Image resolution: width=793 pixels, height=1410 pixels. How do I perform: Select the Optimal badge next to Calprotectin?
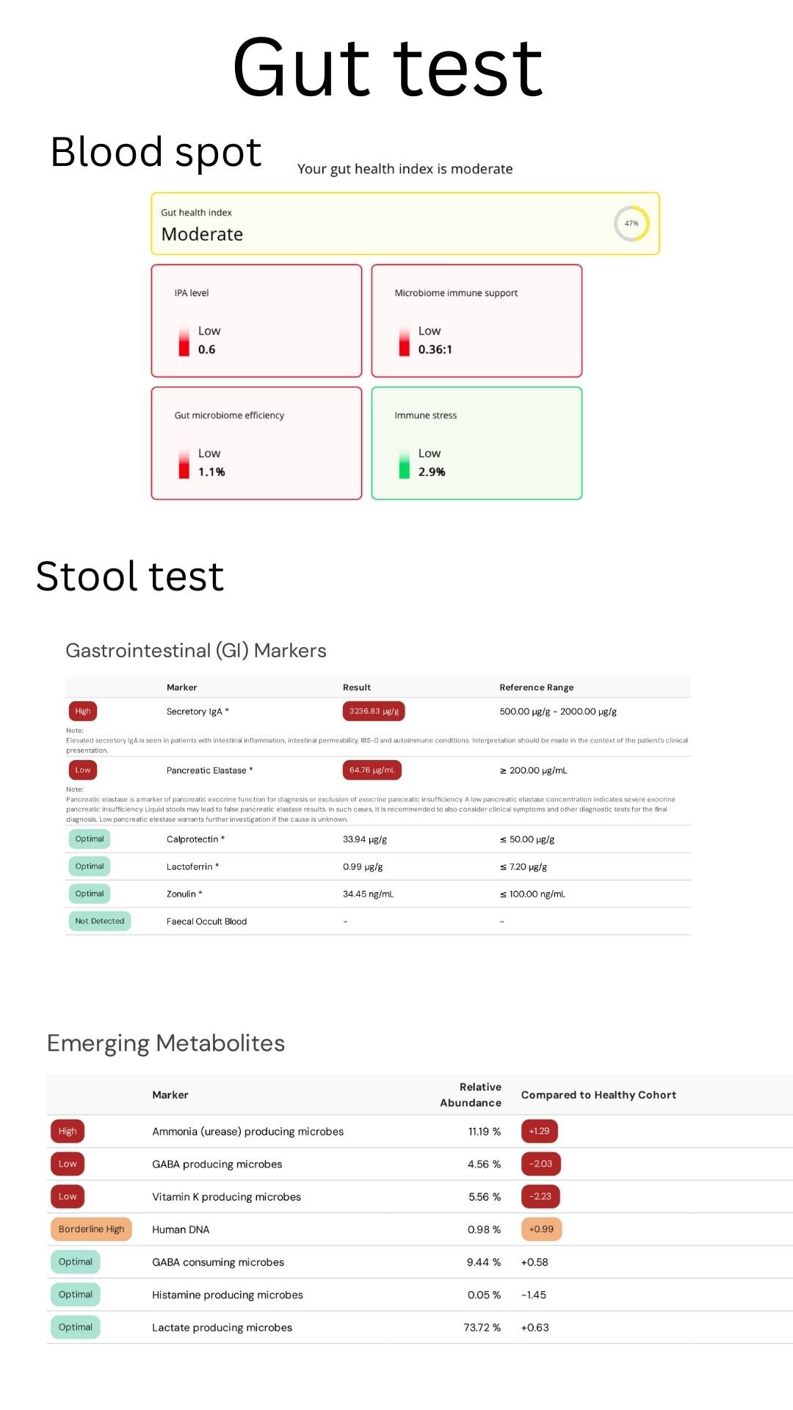pyautogui.click(x=90, y=839)
